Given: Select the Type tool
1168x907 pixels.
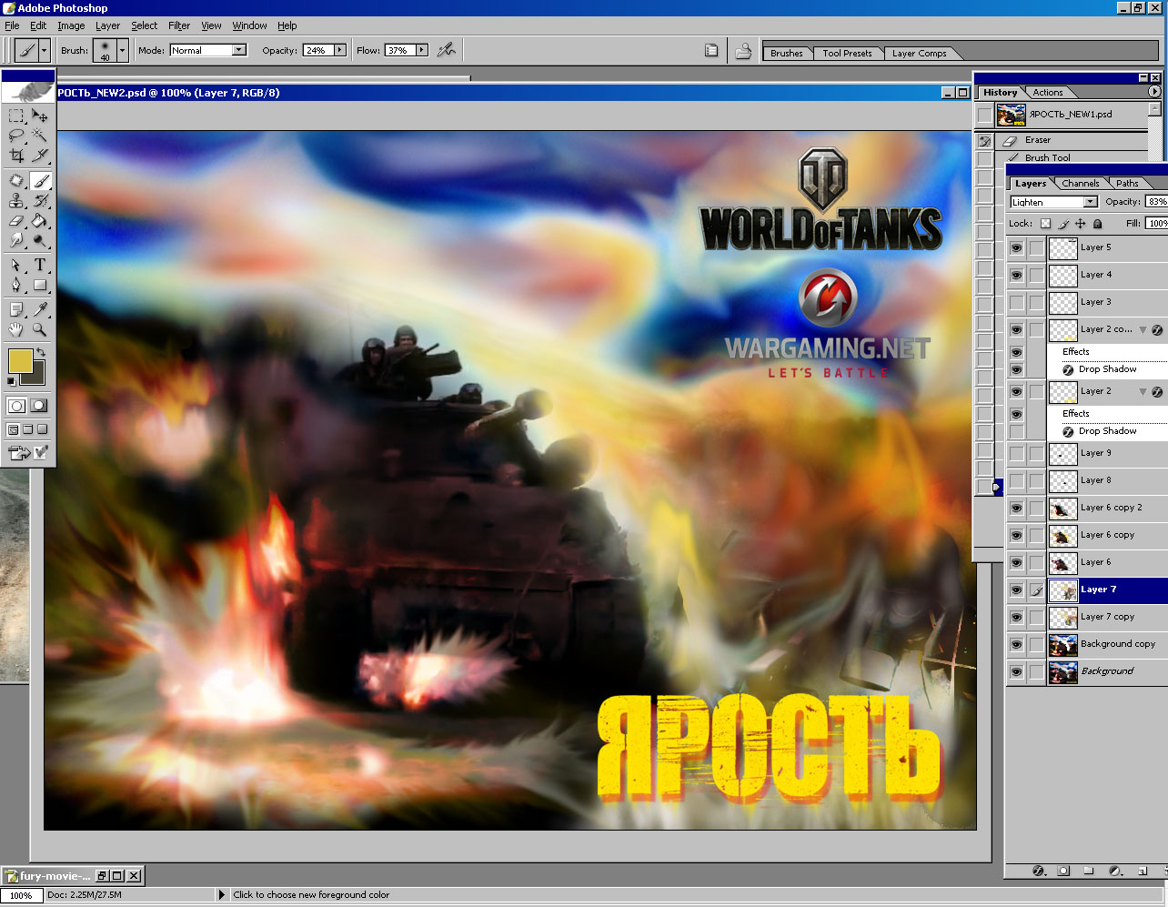Looking at the screenshot, I should click(40, 266).
